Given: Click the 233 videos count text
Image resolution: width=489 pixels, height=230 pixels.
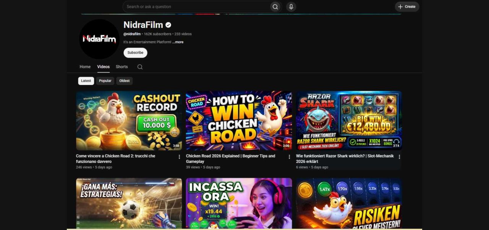Looking at the screenshot, I should click(x=183, y=34).
